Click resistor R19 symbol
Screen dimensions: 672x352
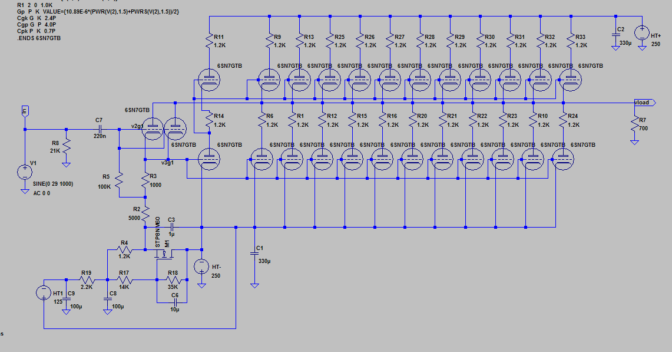(86, 280)
